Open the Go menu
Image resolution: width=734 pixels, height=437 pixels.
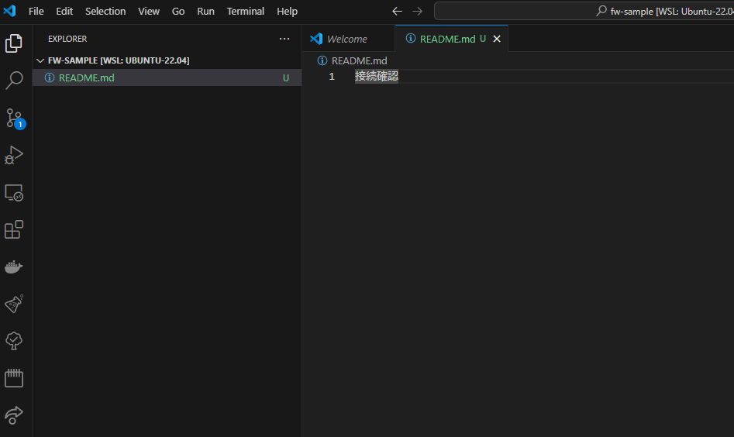tap(178, 11)
